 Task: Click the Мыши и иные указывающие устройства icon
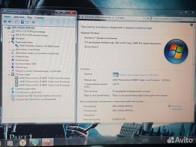click(x=13, y=71)
